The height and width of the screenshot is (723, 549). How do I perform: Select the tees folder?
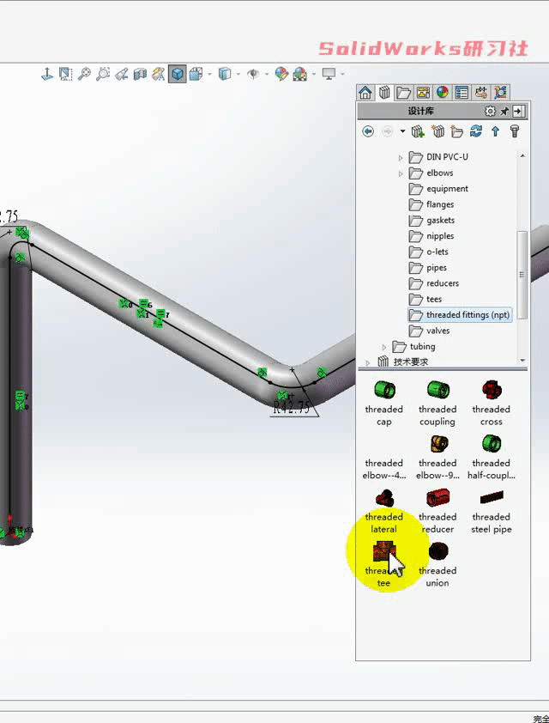(x=425, y=300)
